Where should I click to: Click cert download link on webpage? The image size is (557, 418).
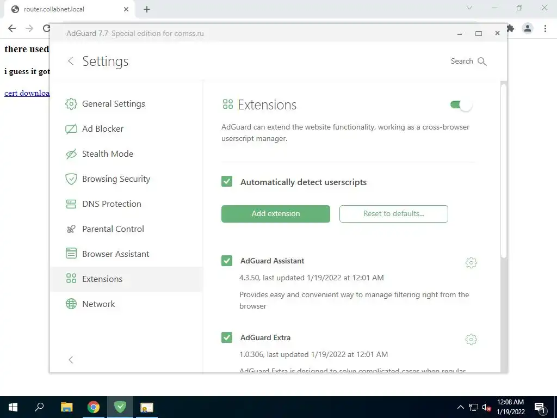[27, 93]
